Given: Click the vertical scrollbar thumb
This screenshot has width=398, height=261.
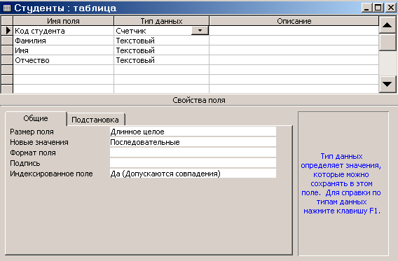Looking at the screenshot, I should point(387,41).
